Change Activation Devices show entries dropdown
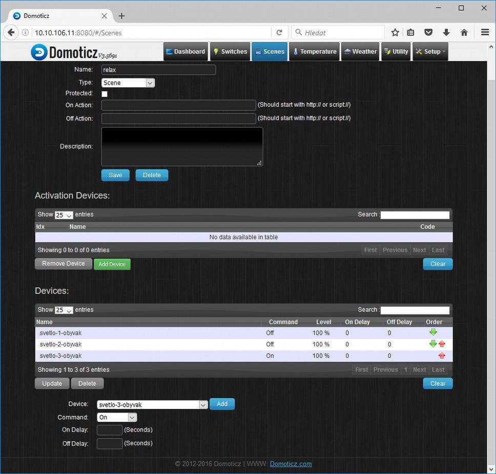 click(64, 215)
